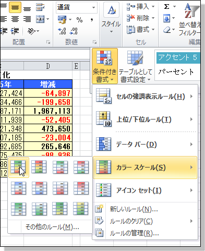Viewport: 205px width, 251px height.
Task: Open アイコン セット(I) submenu
Action: click(145, 190)
